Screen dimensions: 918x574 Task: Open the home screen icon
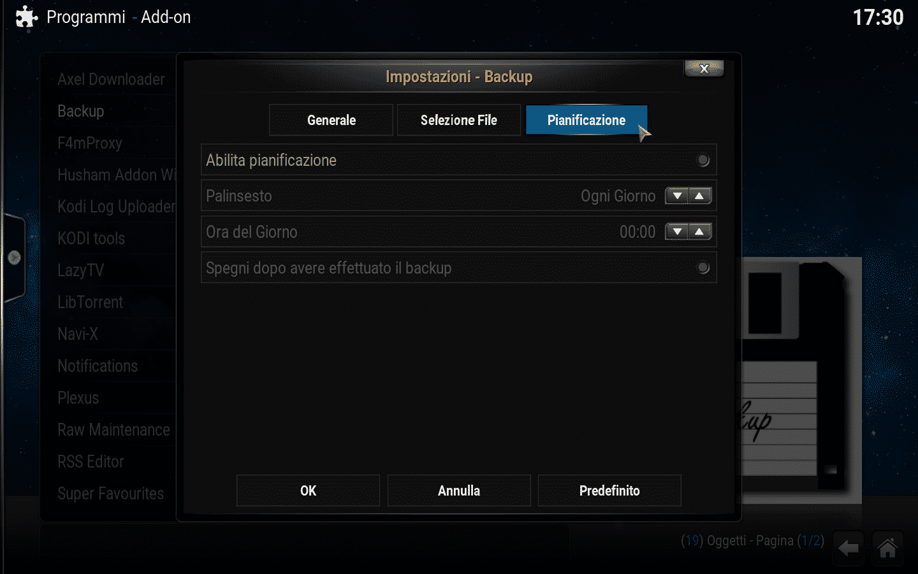[x=887, y=548]
